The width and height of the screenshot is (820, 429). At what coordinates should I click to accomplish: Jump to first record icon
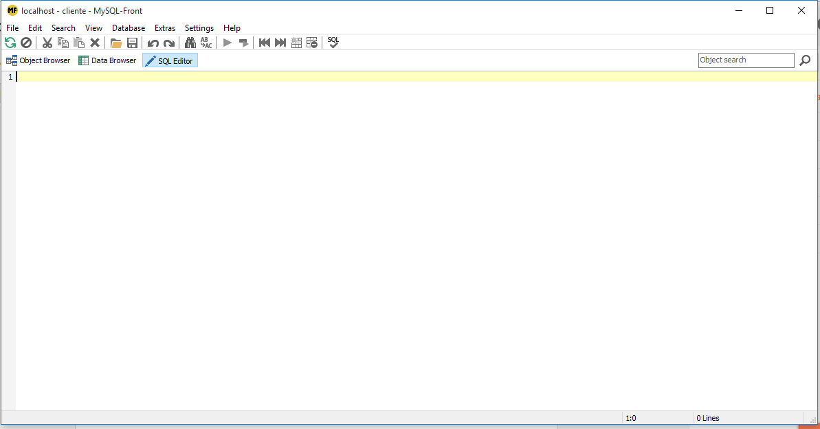[265, 43]
